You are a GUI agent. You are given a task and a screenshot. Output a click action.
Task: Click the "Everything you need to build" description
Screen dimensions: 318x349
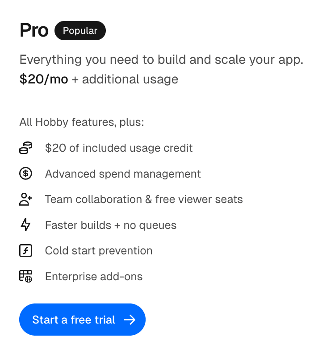(x=161, y=60)
